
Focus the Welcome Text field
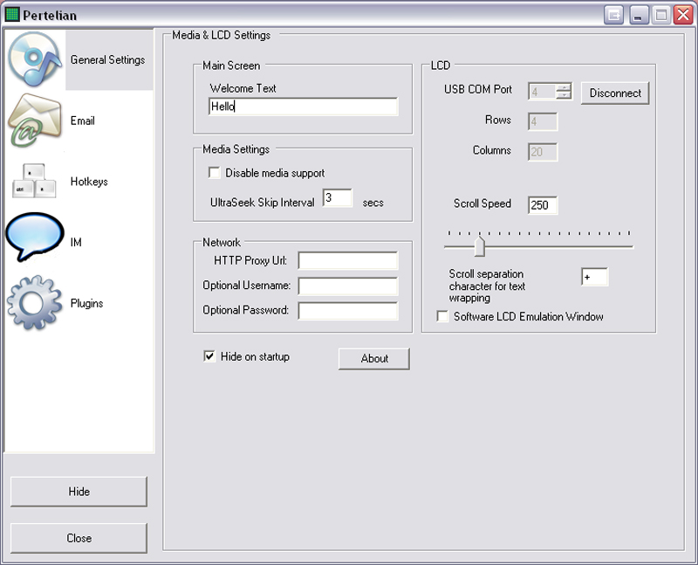pos(303,107)
